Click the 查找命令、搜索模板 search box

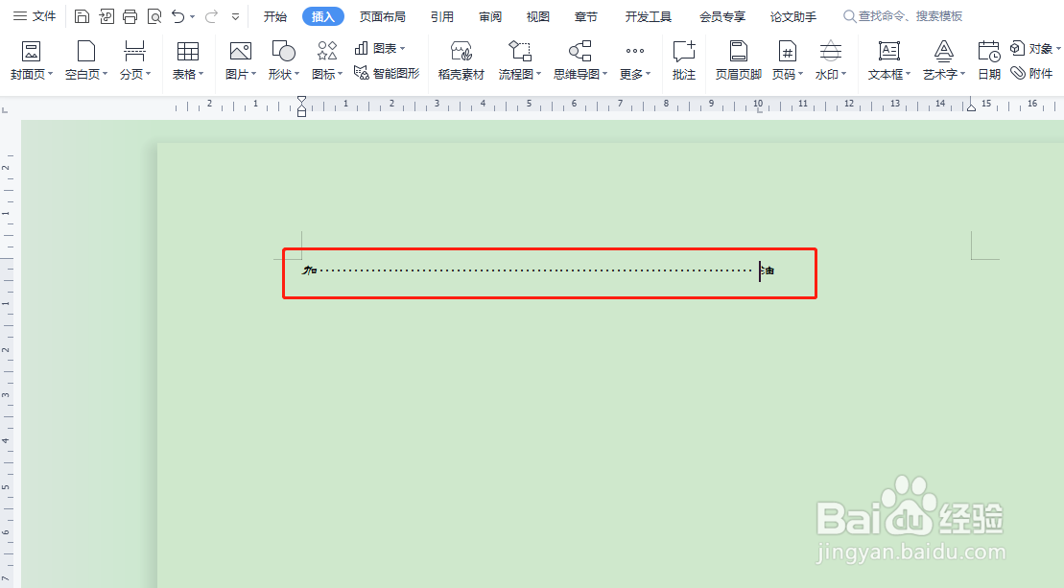pyautogui.click(x=903, y=16)
